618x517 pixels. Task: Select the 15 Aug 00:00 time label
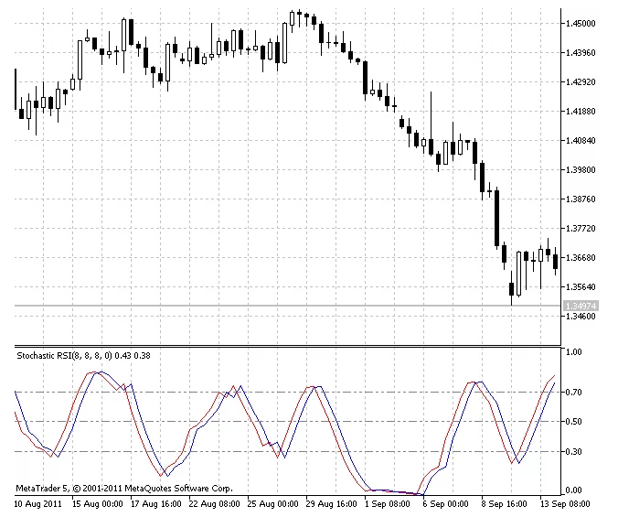pos(98,504)
